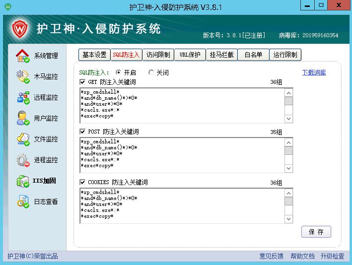The width and height of the screenshot is (352, 265).
Task: Click *cacls.exe*:* line in GET list
Action: (100, 110)
